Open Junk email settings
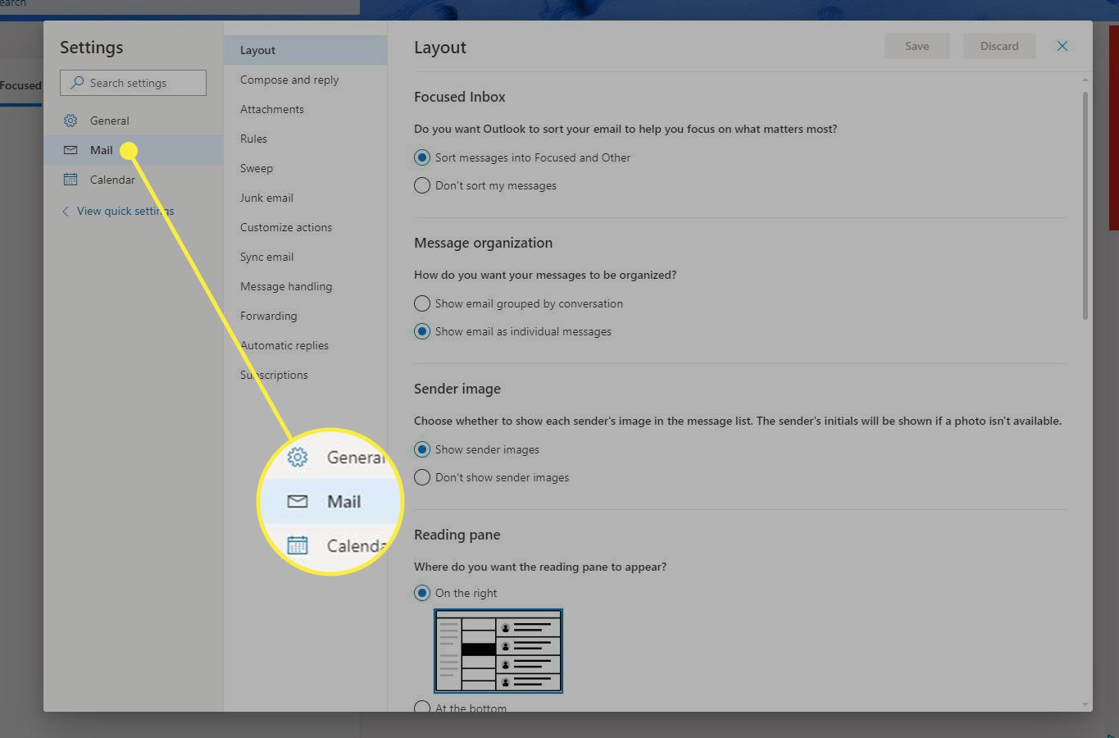 (x=305, y=198)
